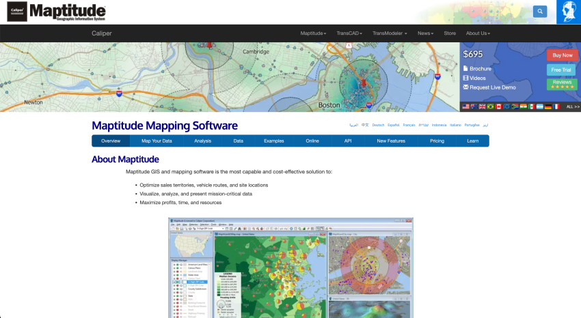The height and width of the screenshot is (318, 581).
Task: Select the Australia flag
Action: tap(474, 106)
